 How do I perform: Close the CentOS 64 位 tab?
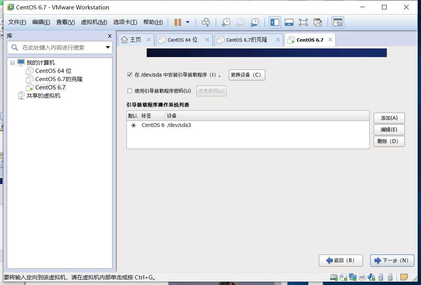[207, 40]
